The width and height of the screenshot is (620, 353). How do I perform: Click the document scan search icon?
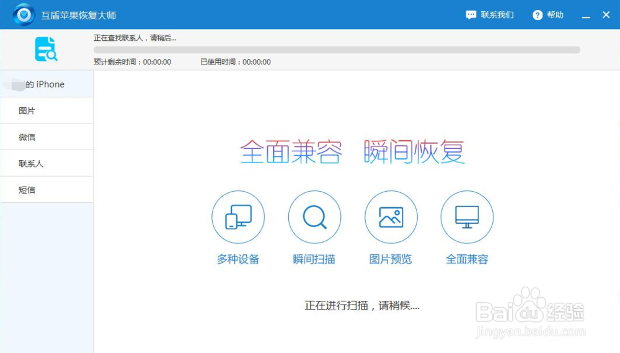(x=46, y=49)
